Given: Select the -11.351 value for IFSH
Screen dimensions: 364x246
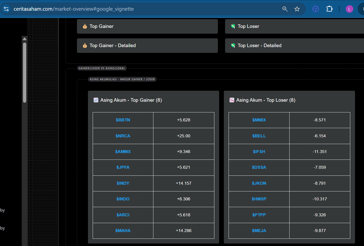Looking at the screenshot, I should click(x=320, y=152).
